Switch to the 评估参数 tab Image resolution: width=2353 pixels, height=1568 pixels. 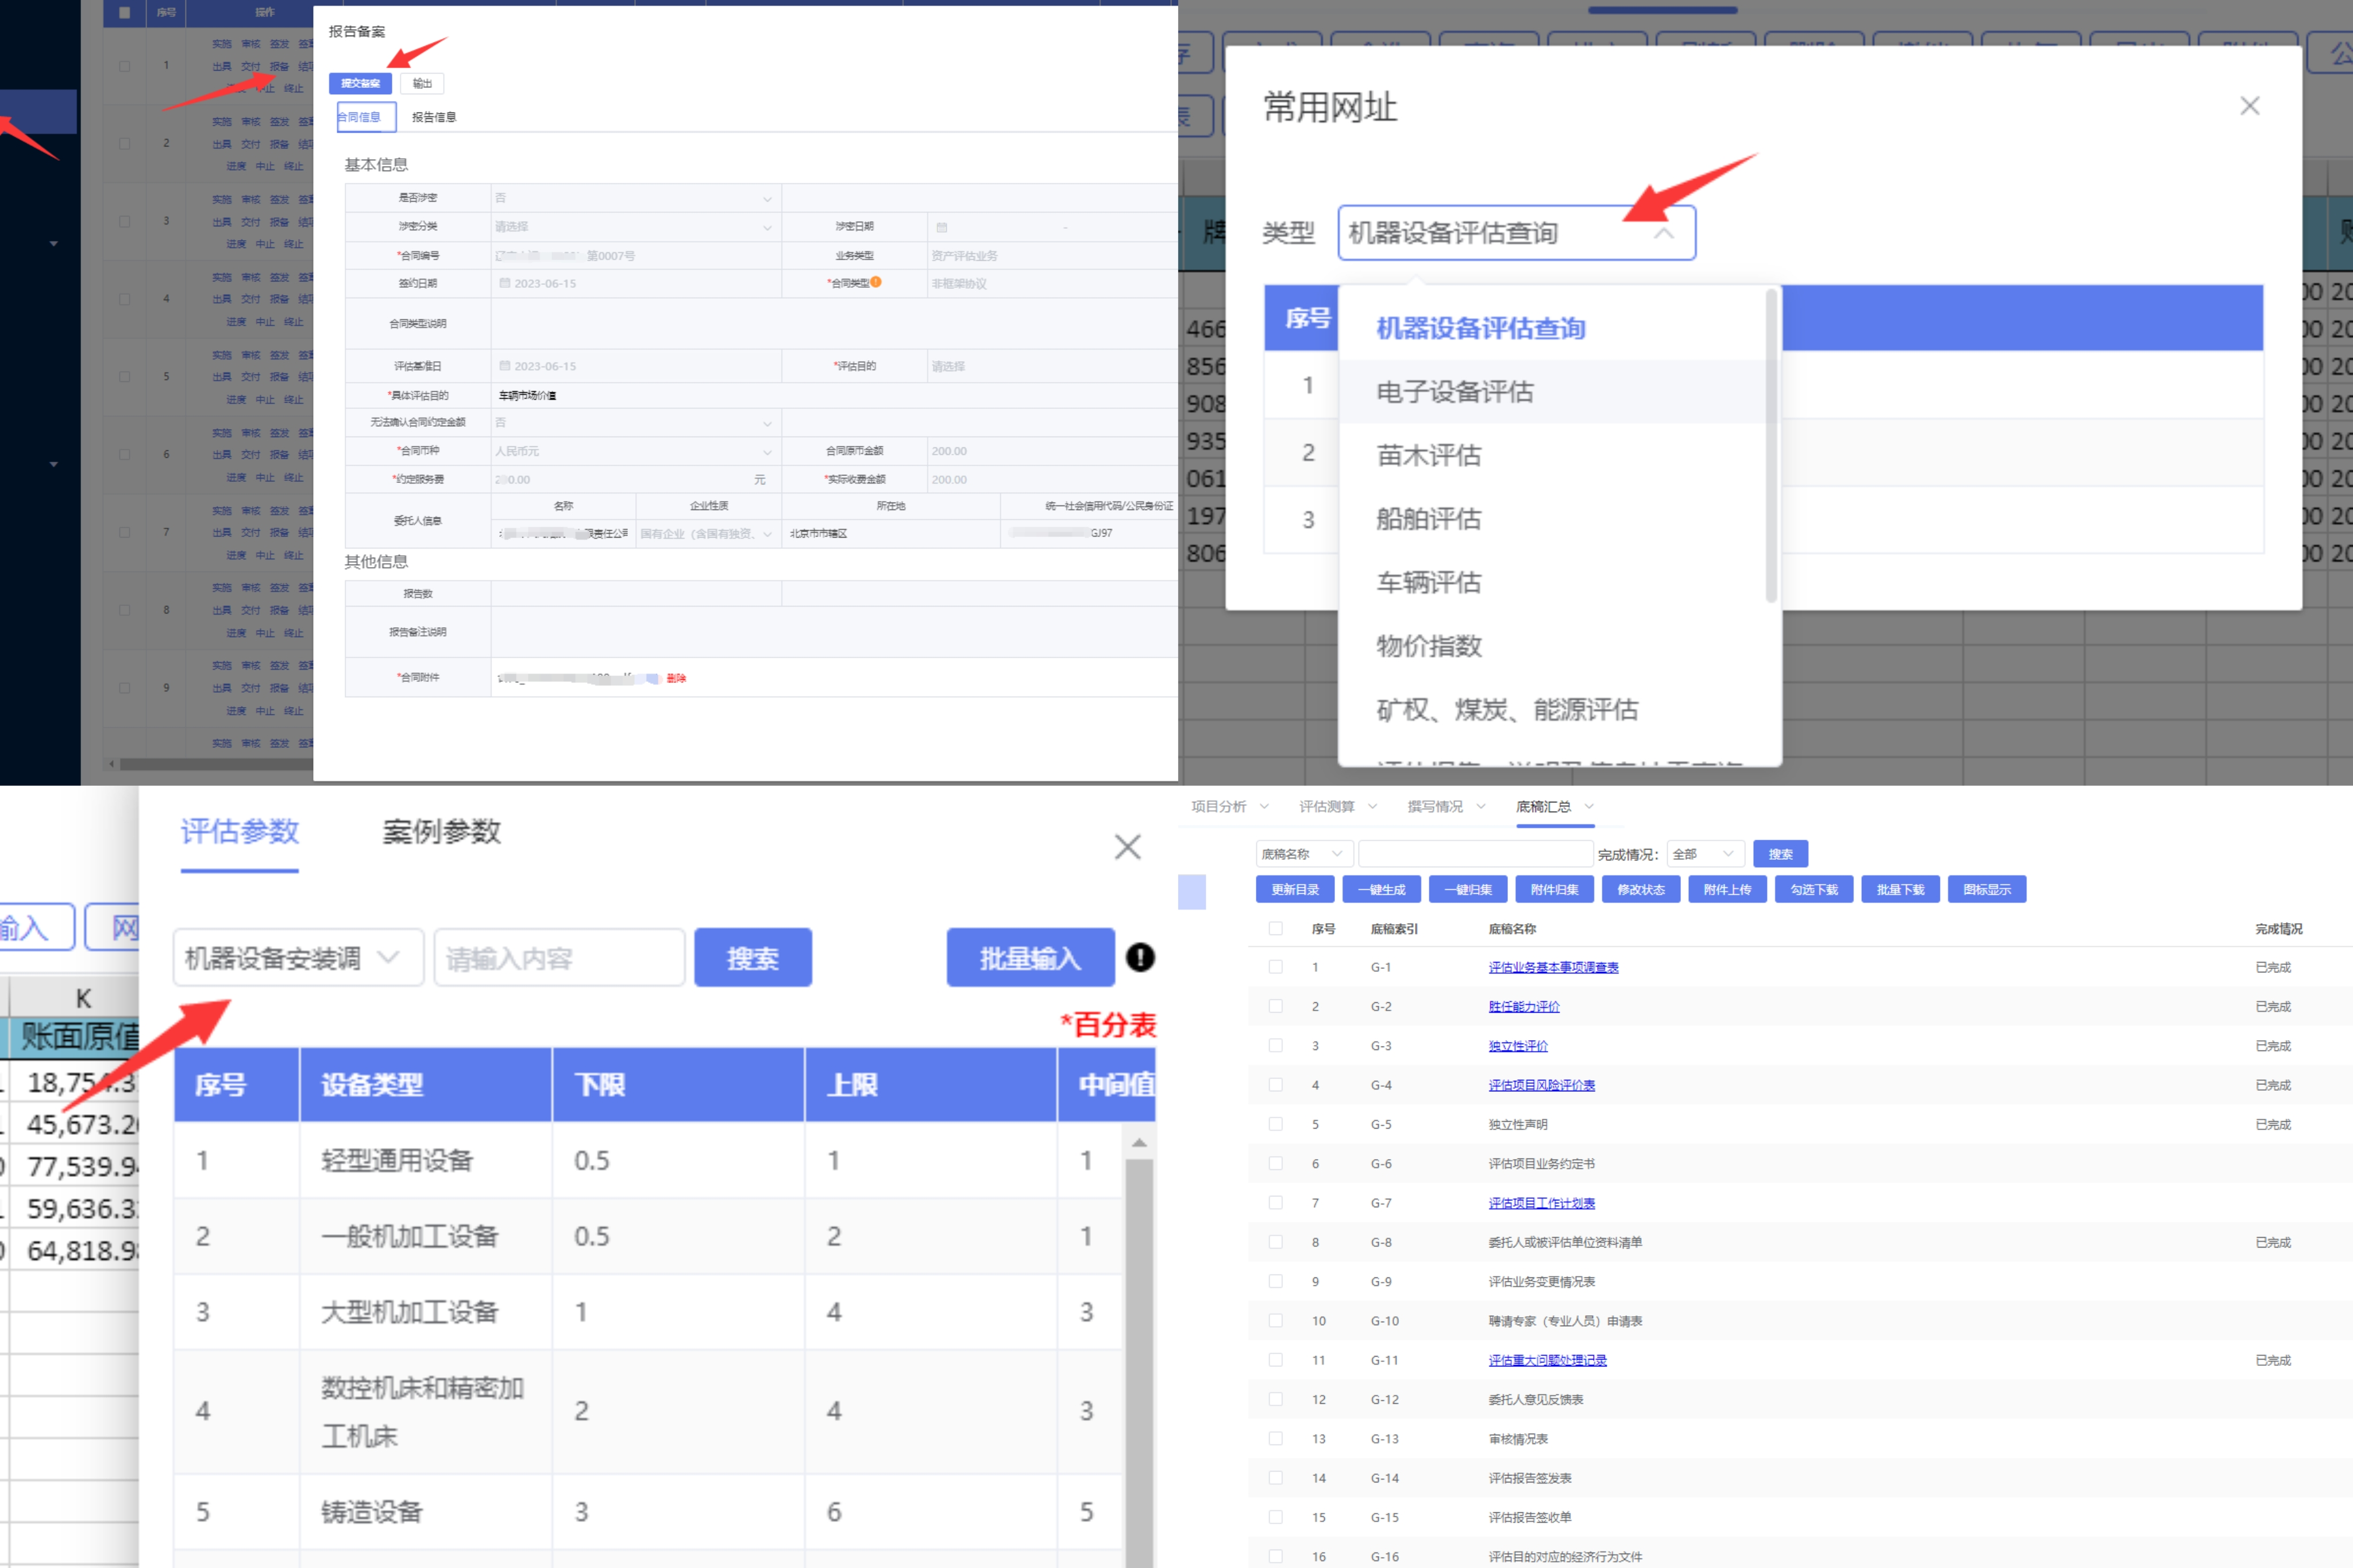(240, 831)
